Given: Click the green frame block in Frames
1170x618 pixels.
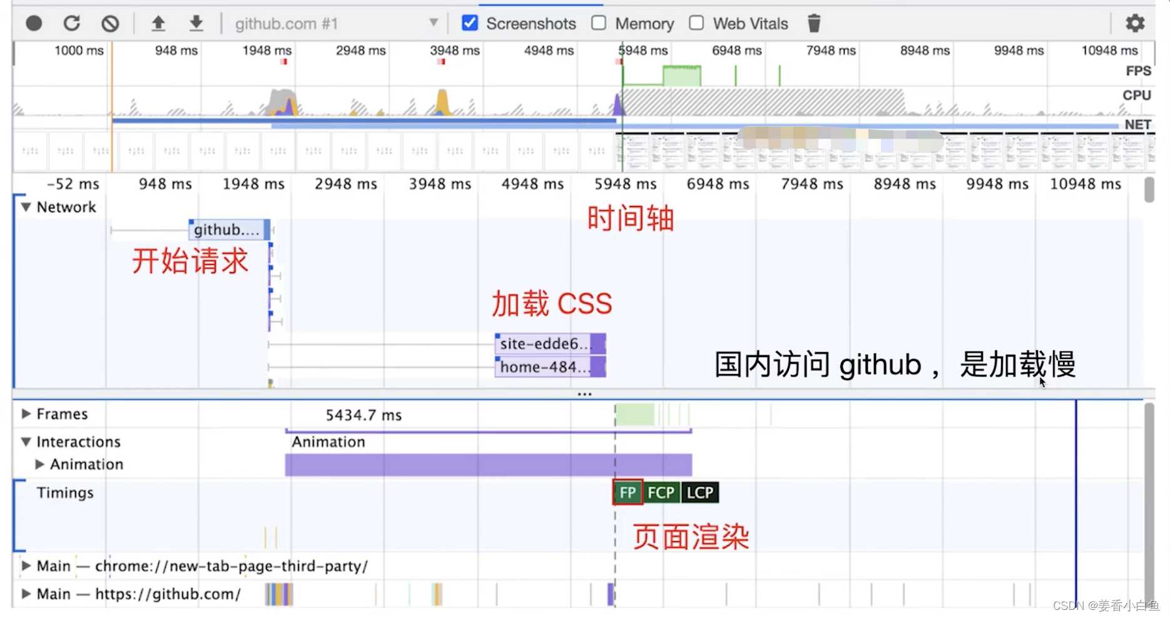Looking at the screenshot, I should (634, 414).
